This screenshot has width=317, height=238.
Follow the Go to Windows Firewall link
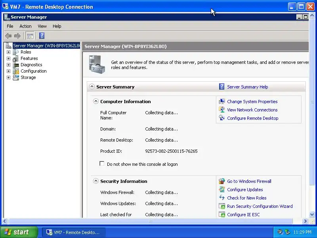pyautogui.click(x=249, y=181)
